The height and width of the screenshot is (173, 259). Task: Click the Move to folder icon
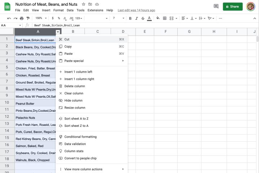coord(90,4)
